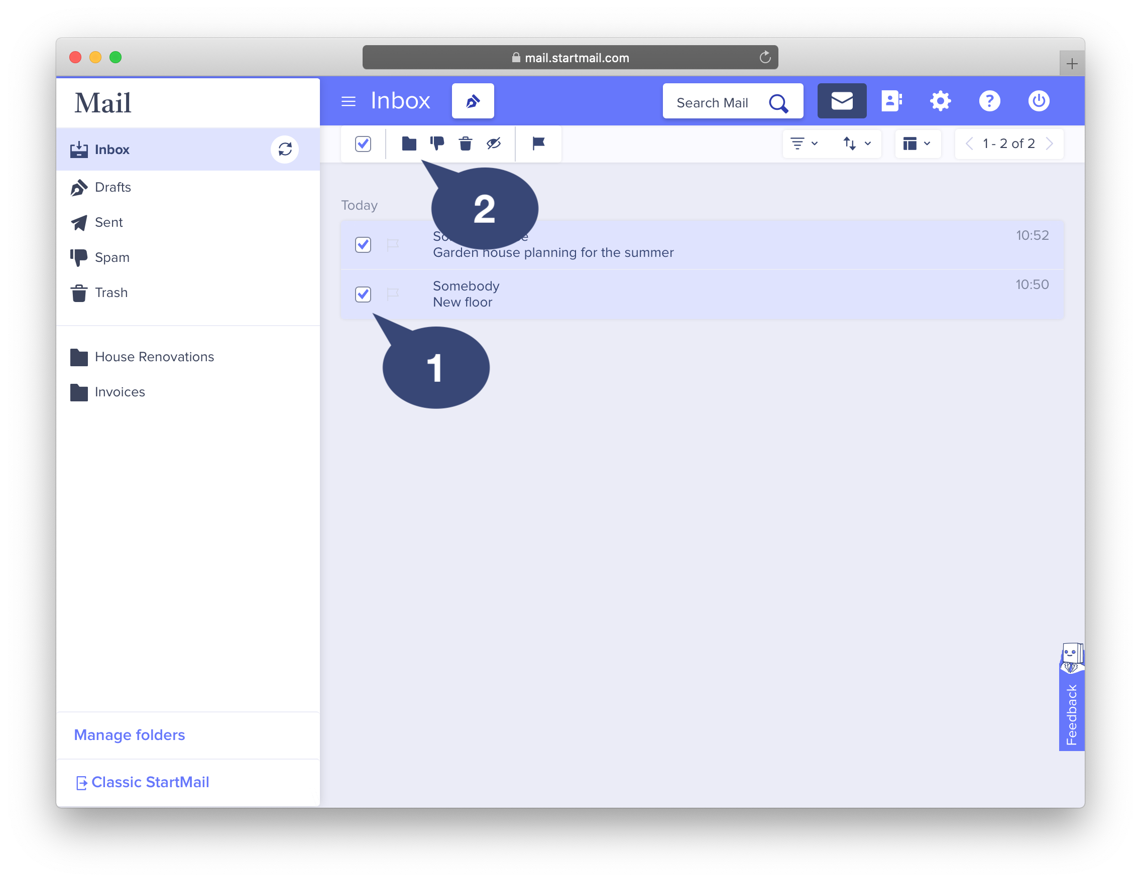Delete selected messages with the trash icon

[x=466, y=143]
